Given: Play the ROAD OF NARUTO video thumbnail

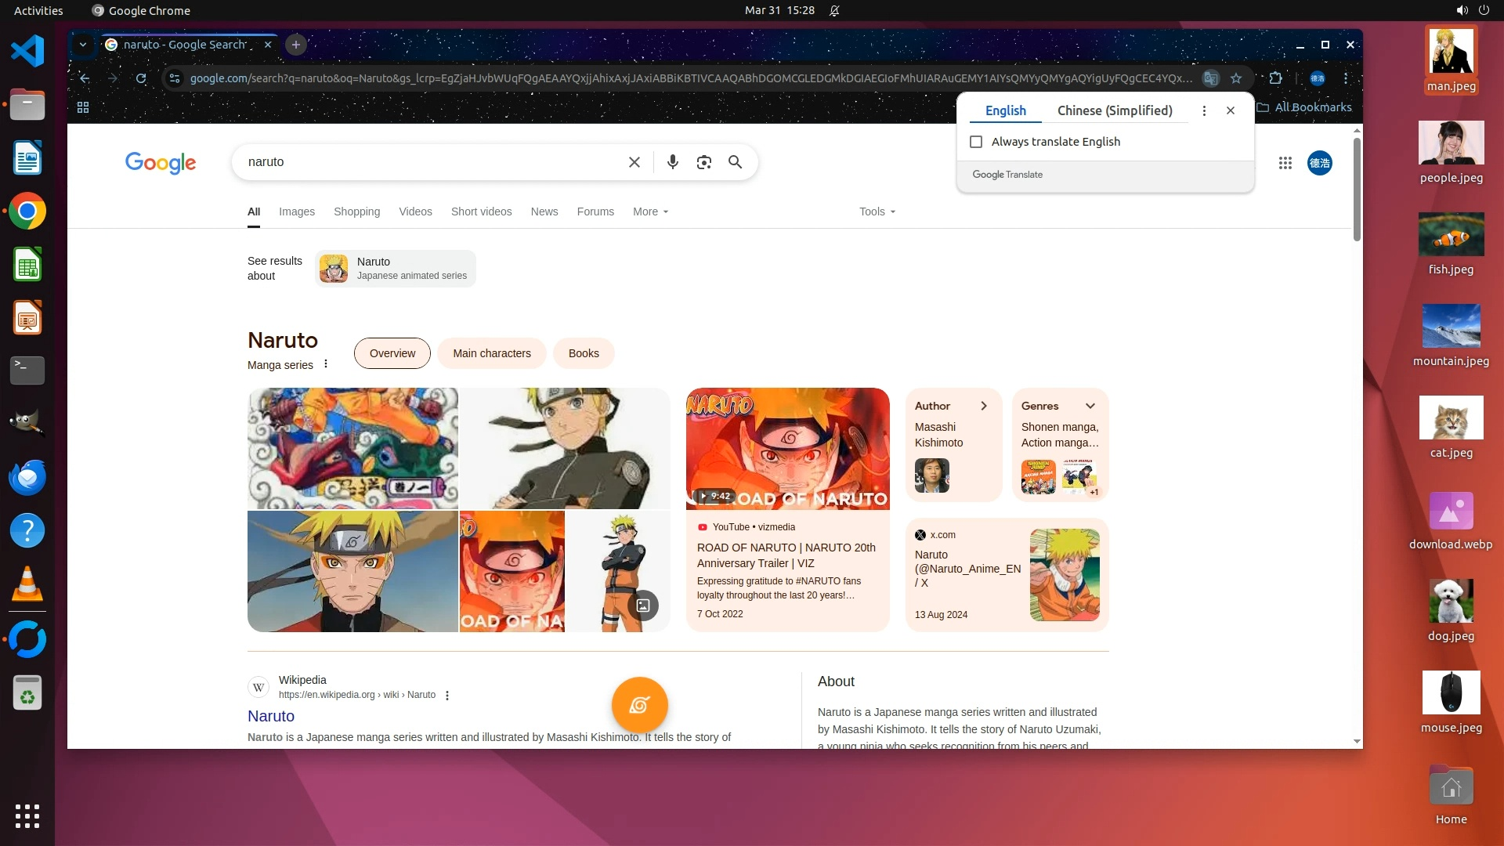Looking at the screenshot, I should pos(787,449).
